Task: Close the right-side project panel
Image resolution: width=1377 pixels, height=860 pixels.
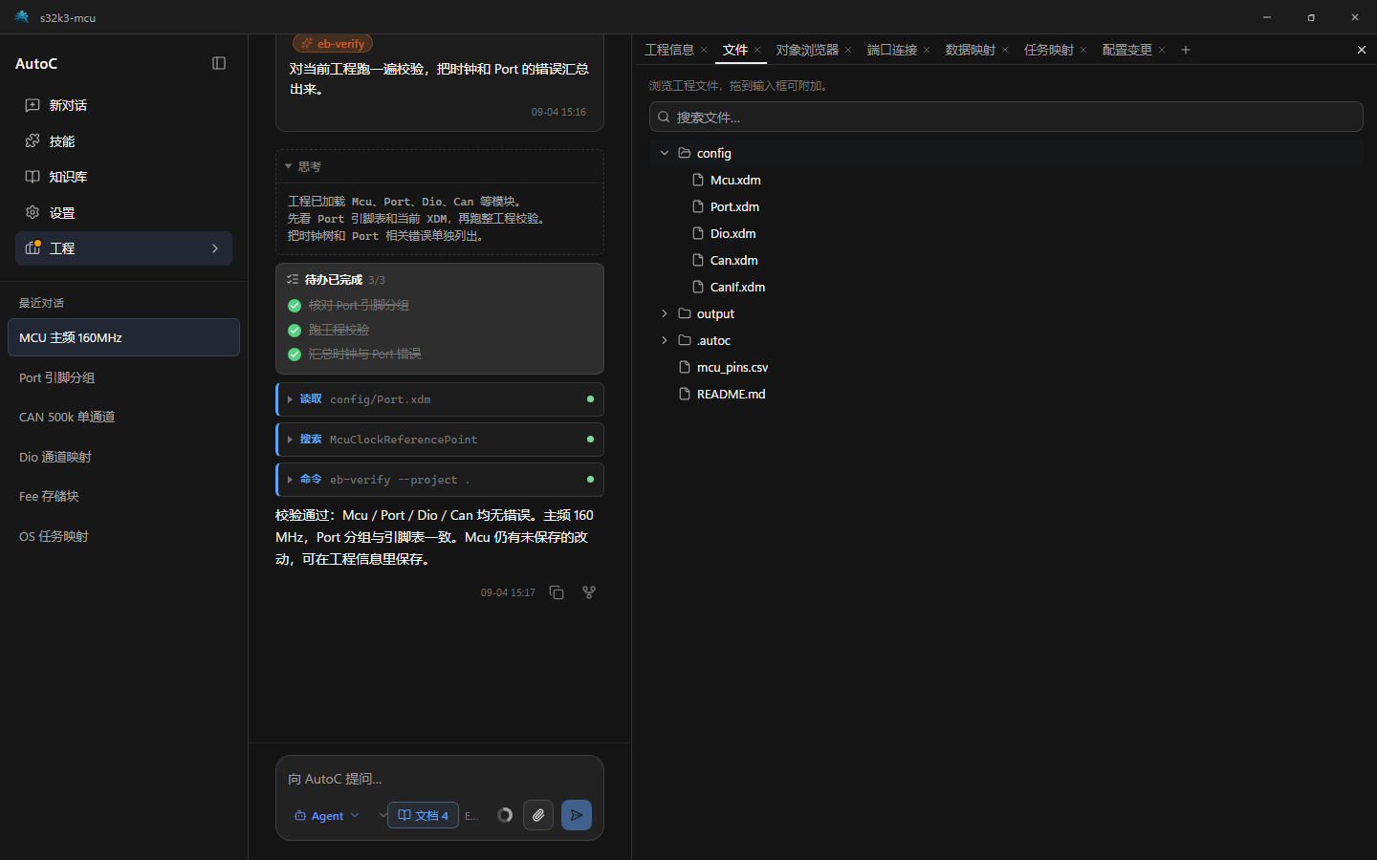Action: click(1362, 50)
